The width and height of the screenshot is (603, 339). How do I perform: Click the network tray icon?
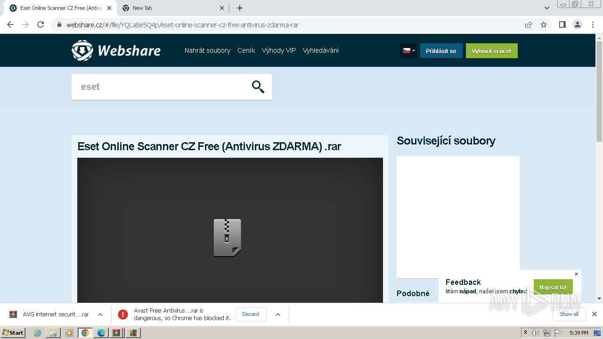point(547,333)
